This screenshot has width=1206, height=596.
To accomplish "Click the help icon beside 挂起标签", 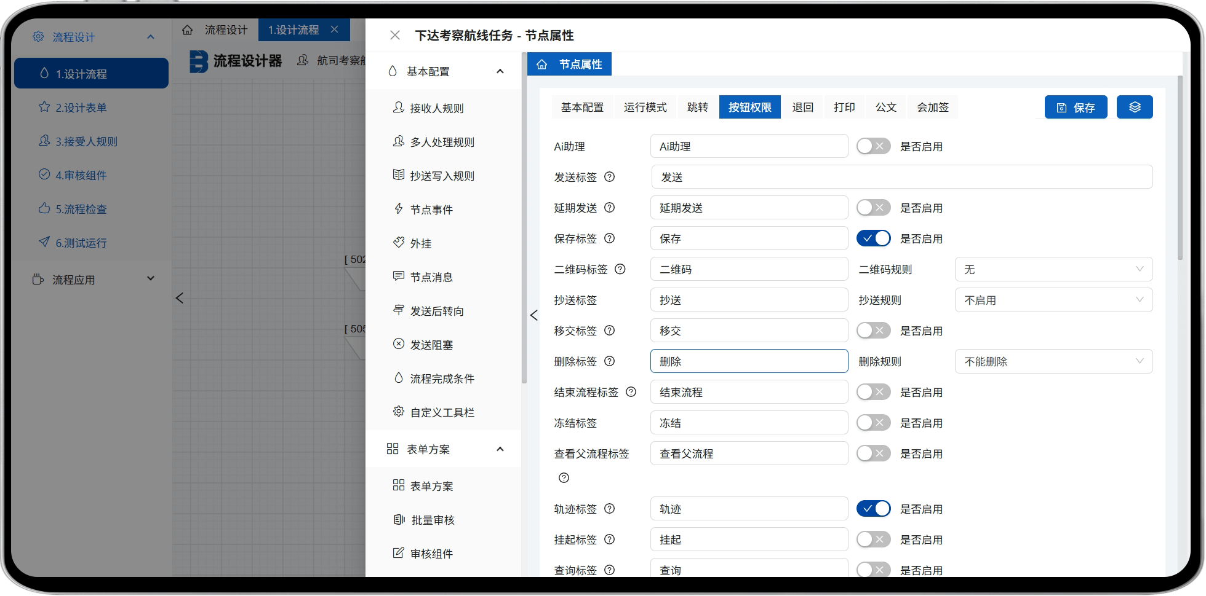I will [609, 539].
